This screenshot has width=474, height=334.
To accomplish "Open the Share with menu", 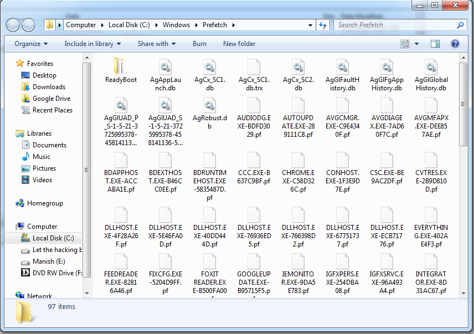I will [157, 43].
